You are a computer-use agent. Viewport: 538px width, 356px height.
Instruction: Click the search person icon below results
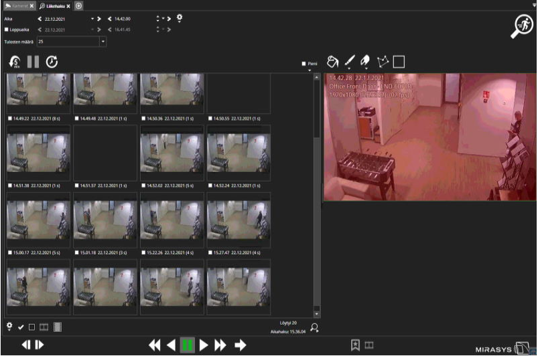pyautogui.click(x=315, y=327)
